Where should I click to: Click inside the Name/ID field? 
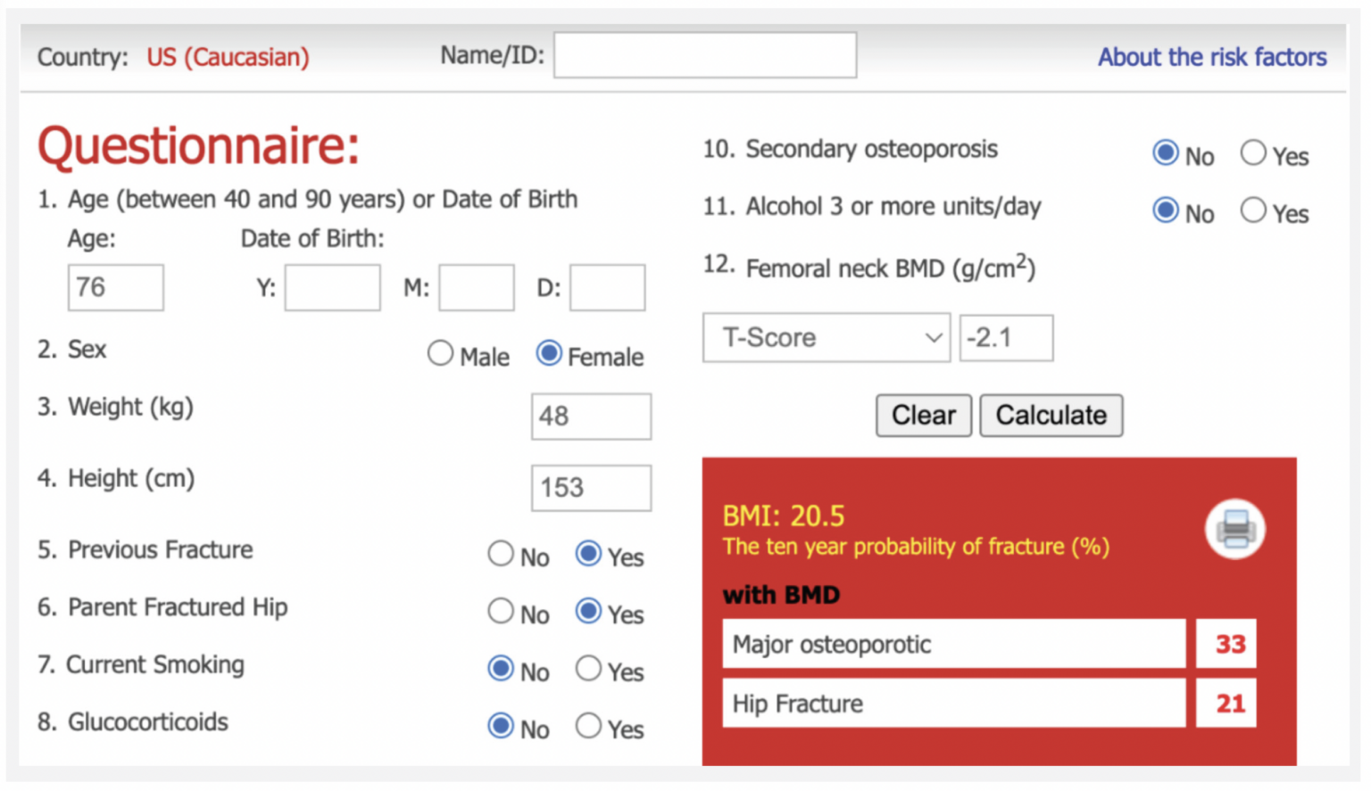[704, 54]
